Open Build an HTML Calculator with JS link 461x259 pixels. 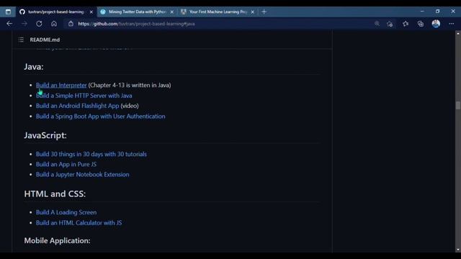coord(79,222)
